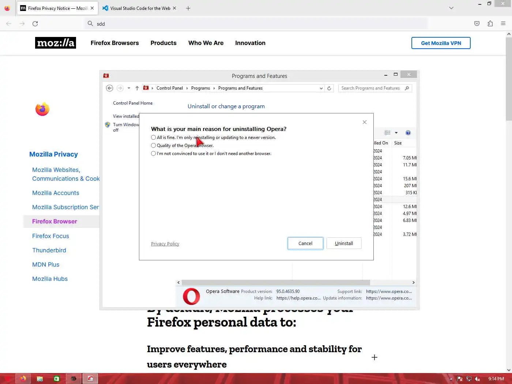Click Uninstall button in Opera dialog
The height and width of the screenshot is (384, 512).
(344, 243)
